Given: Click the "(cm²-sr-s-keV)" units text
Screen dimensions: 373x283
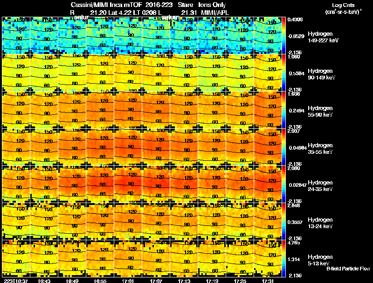Looking at the screenshot, I should (343, 12).
